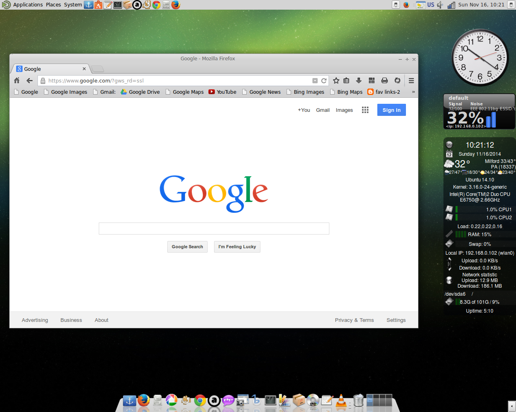
Task: Show the Firefox bookmarks list icon
Action: pos(346,80)
